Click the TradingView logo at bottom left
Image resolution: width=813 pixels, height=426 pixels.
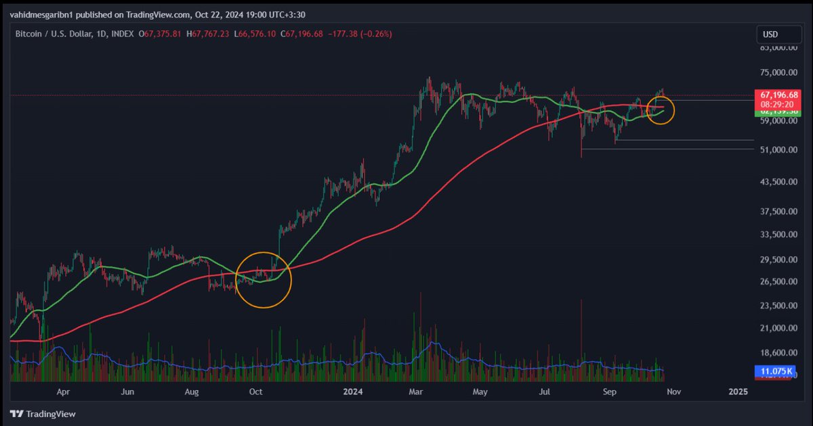click(44, 413)
